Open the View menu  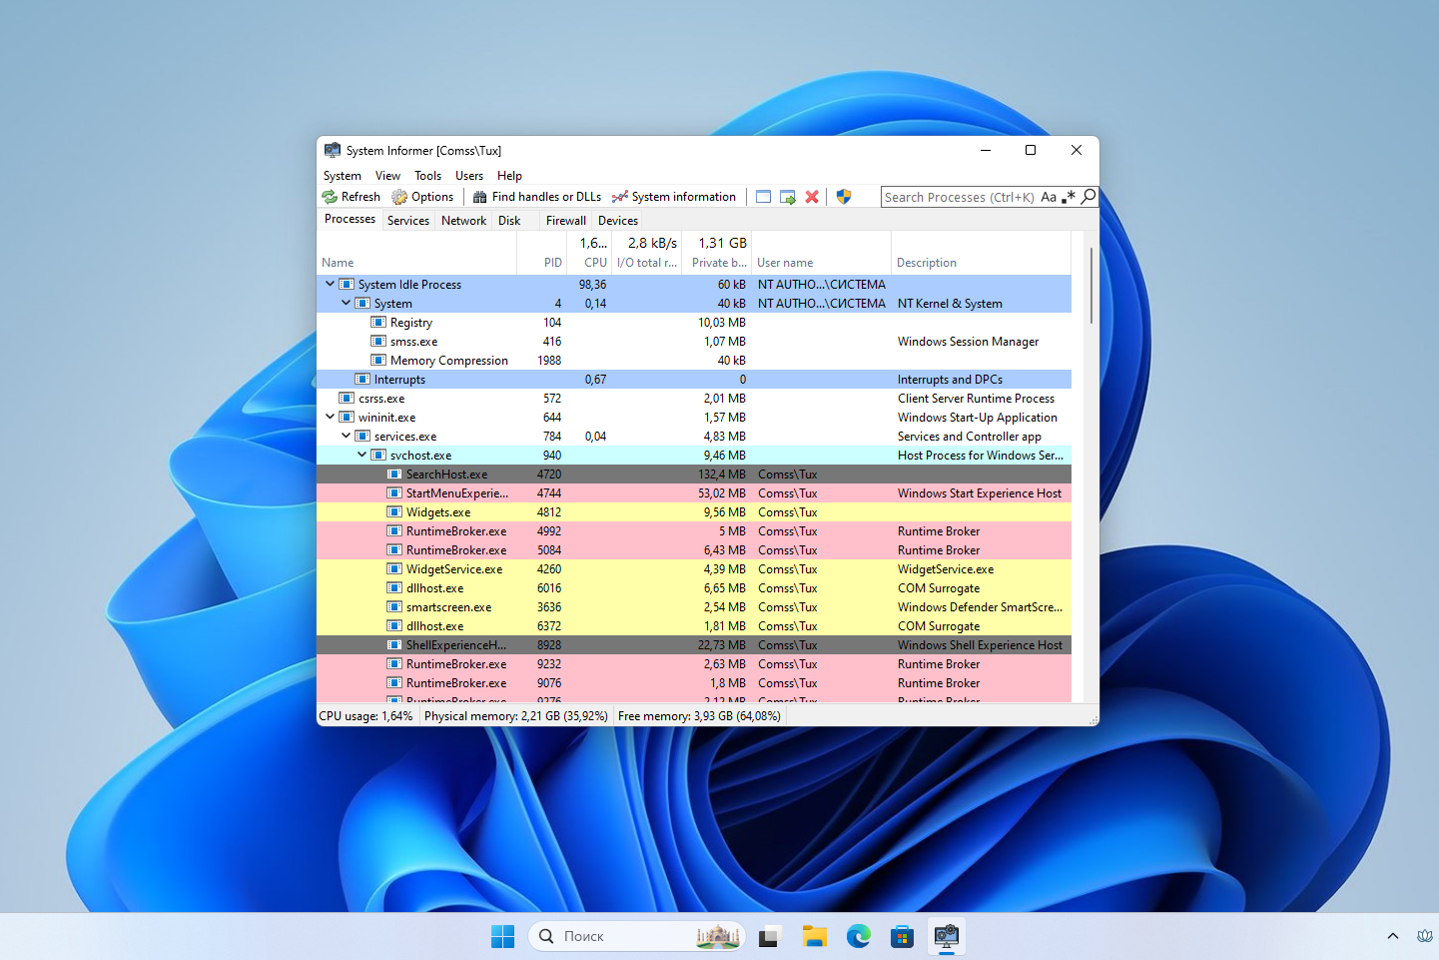point(388,176)
